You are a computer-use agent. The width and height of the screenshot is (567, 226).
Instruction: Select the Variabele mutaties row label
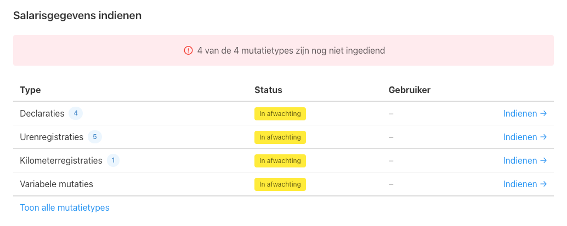[x=56, y=184]
